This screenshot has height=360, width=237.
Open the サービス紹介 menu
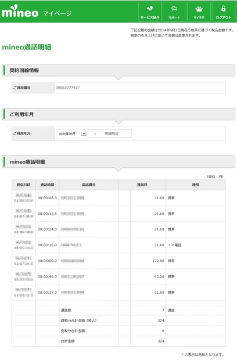click(150, 12)
